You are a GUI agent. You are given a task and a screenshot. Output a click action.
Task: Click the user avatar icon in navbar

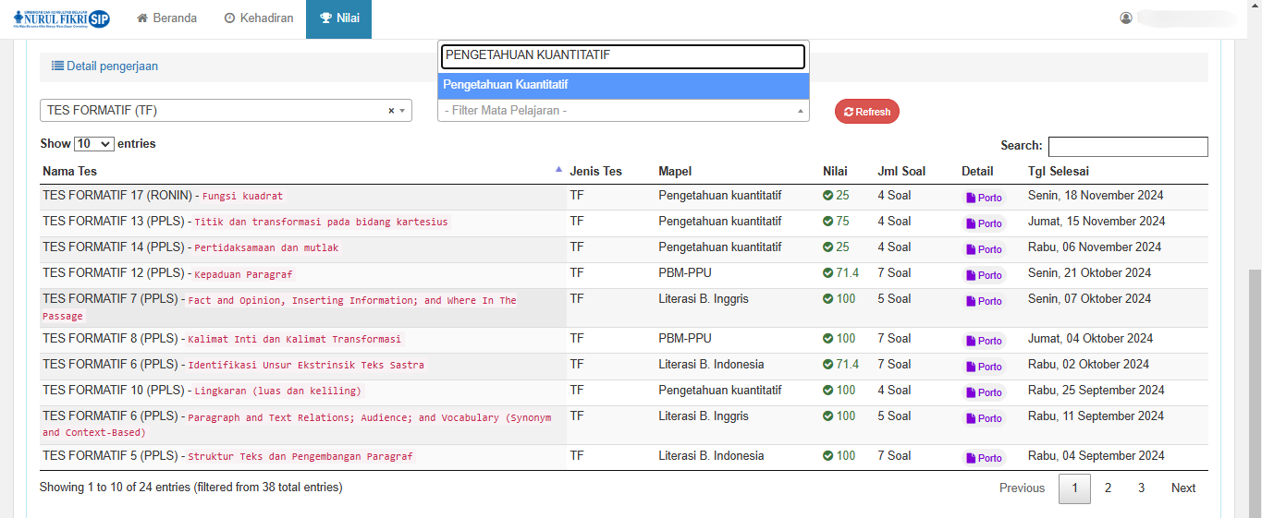pos(1125,18)
